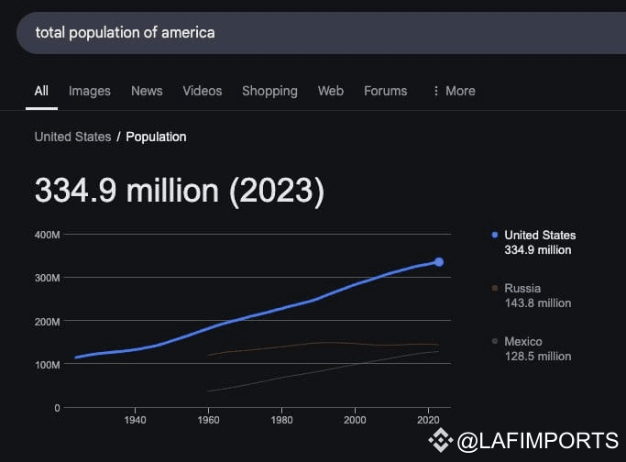Click the 400M y-axis label

(47, 235)
